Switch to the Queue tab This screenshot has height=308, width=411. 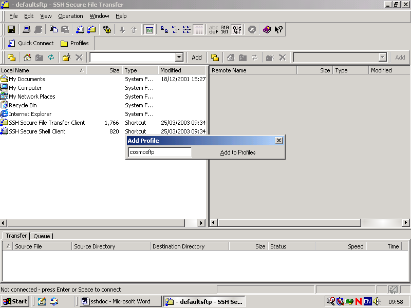(42, 236)
